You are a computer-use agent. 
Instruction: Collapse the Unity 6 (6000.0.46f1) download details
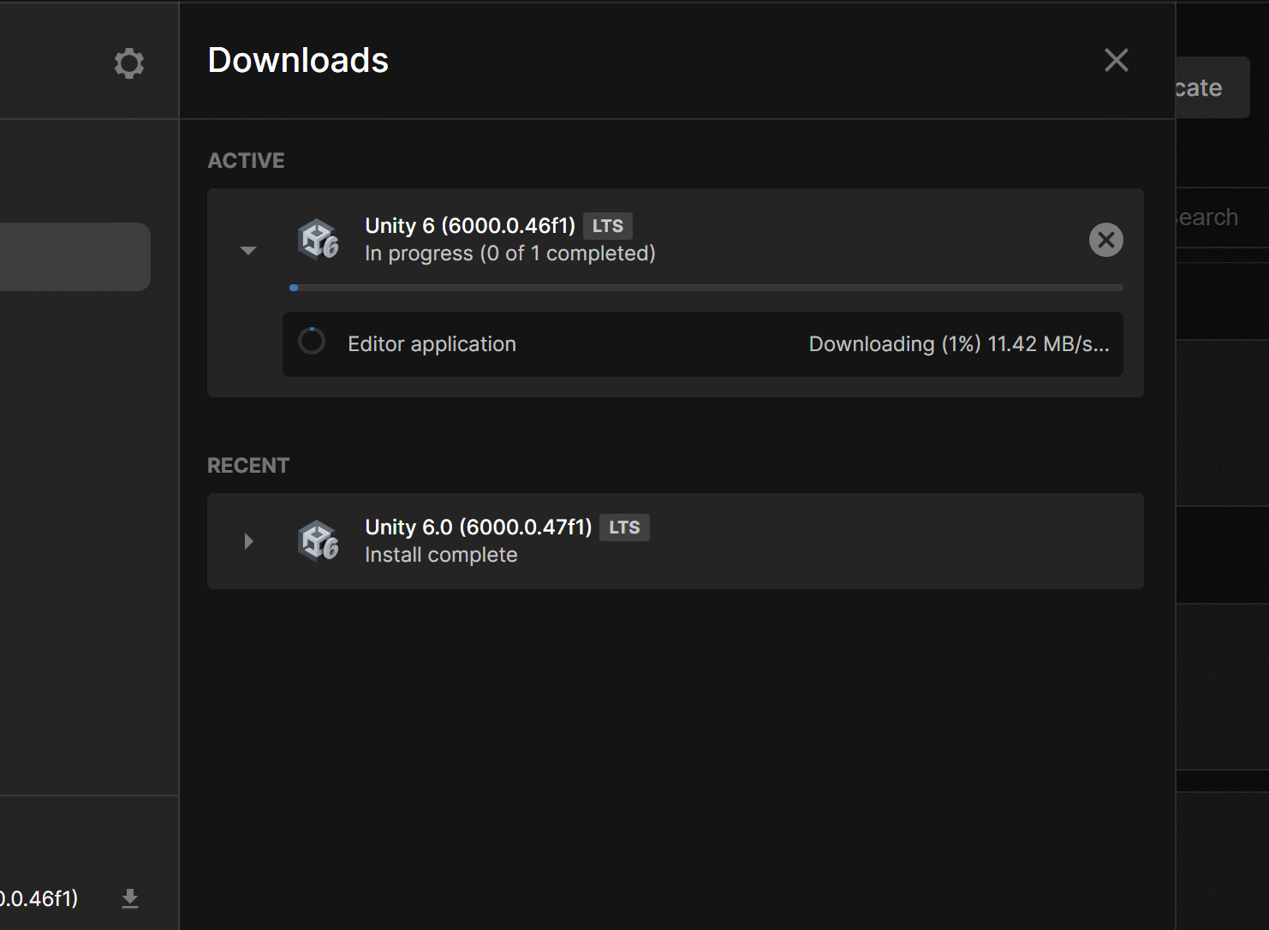(248, 251)
